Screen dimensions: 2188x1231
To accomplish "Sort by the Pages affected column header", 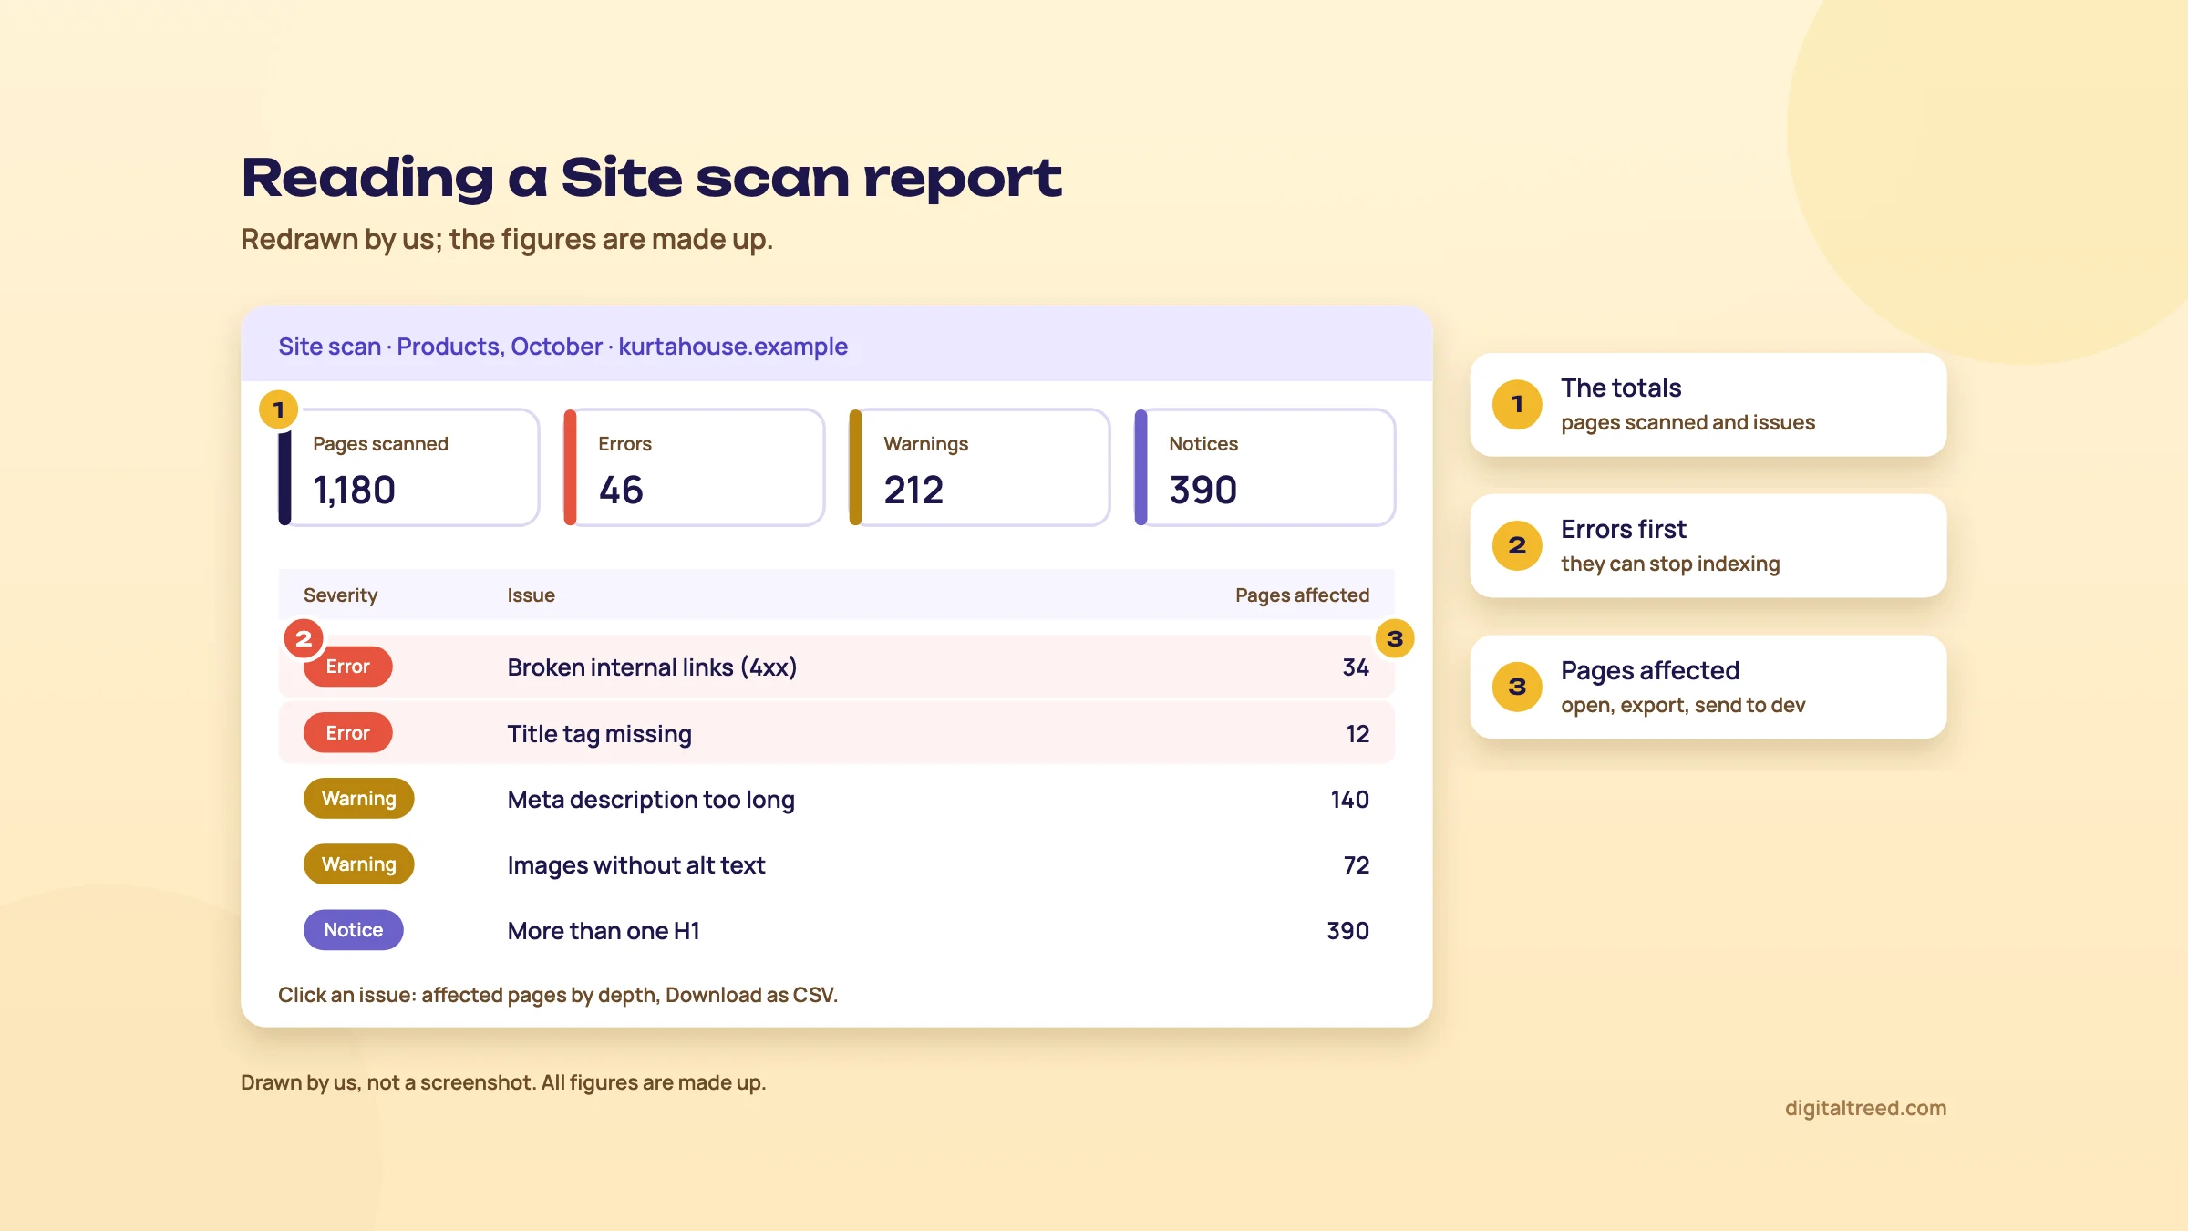I will coord(1302,595).
